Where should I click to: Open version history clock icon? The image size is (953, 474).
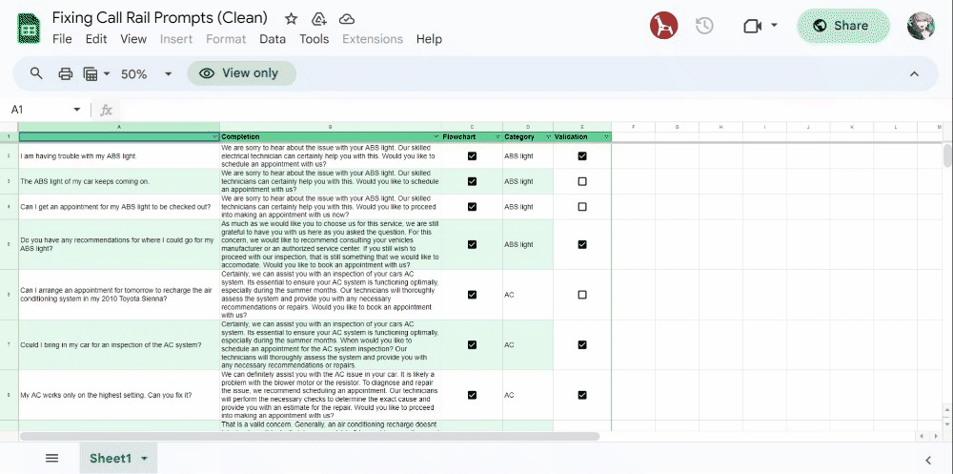[704, 26]
